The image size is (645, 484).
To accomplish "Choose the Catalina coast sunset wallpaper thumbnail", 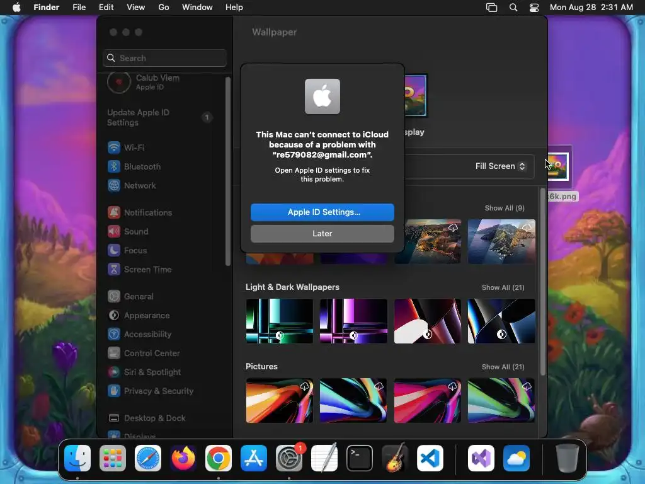I will [x=432, y=241].
